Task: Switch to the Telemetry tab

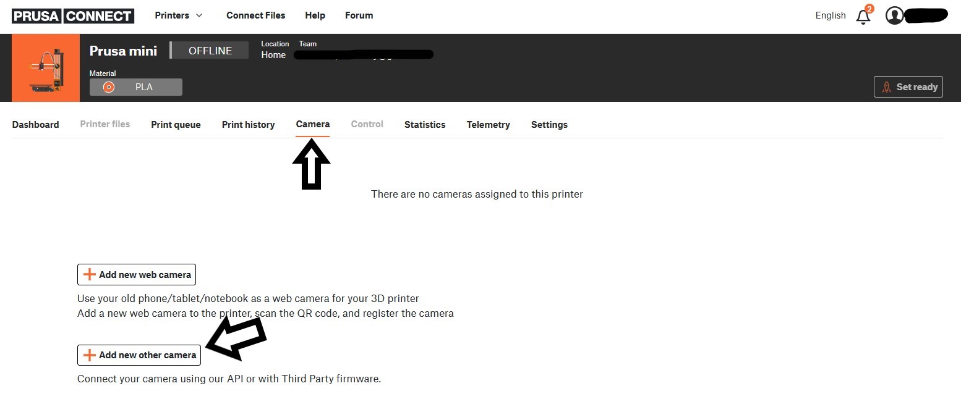Action: point(488,125)
